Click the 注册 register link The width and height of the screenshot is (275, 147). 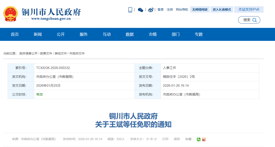point(170,9)
